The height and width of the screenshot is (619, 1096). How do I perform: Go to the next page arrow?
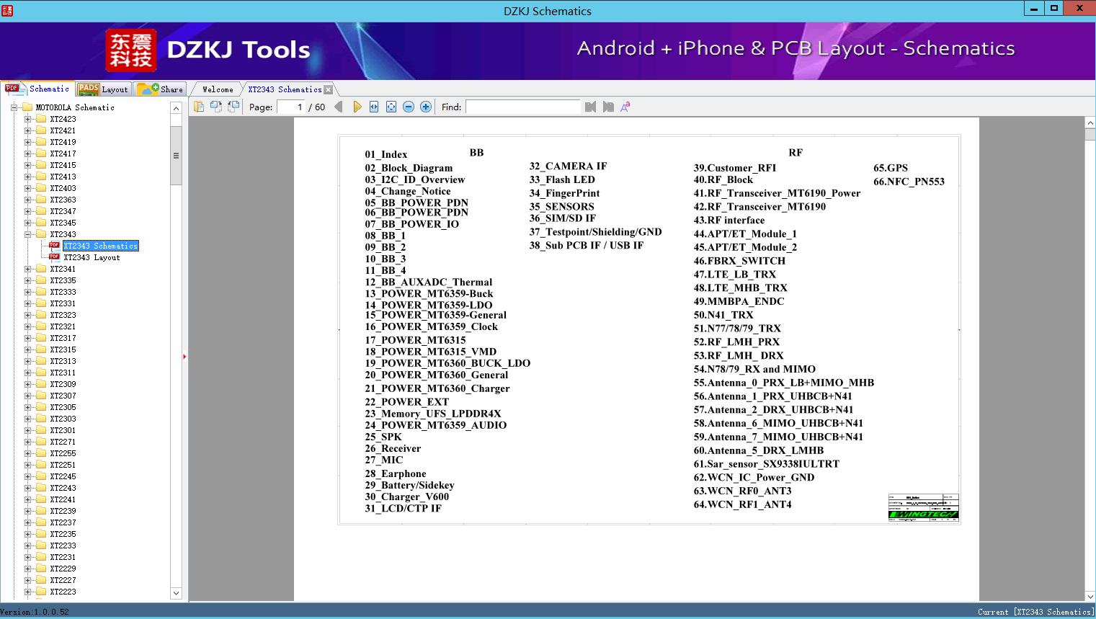pyautogui.click(x=357, y=107)
